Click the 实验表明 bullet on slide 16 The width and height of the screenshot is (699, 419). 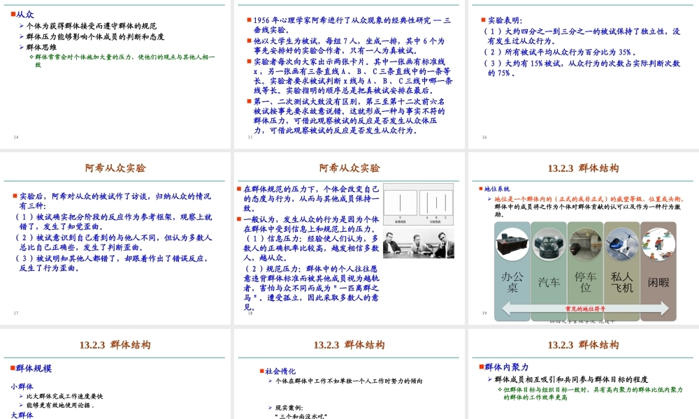point(505,20)
